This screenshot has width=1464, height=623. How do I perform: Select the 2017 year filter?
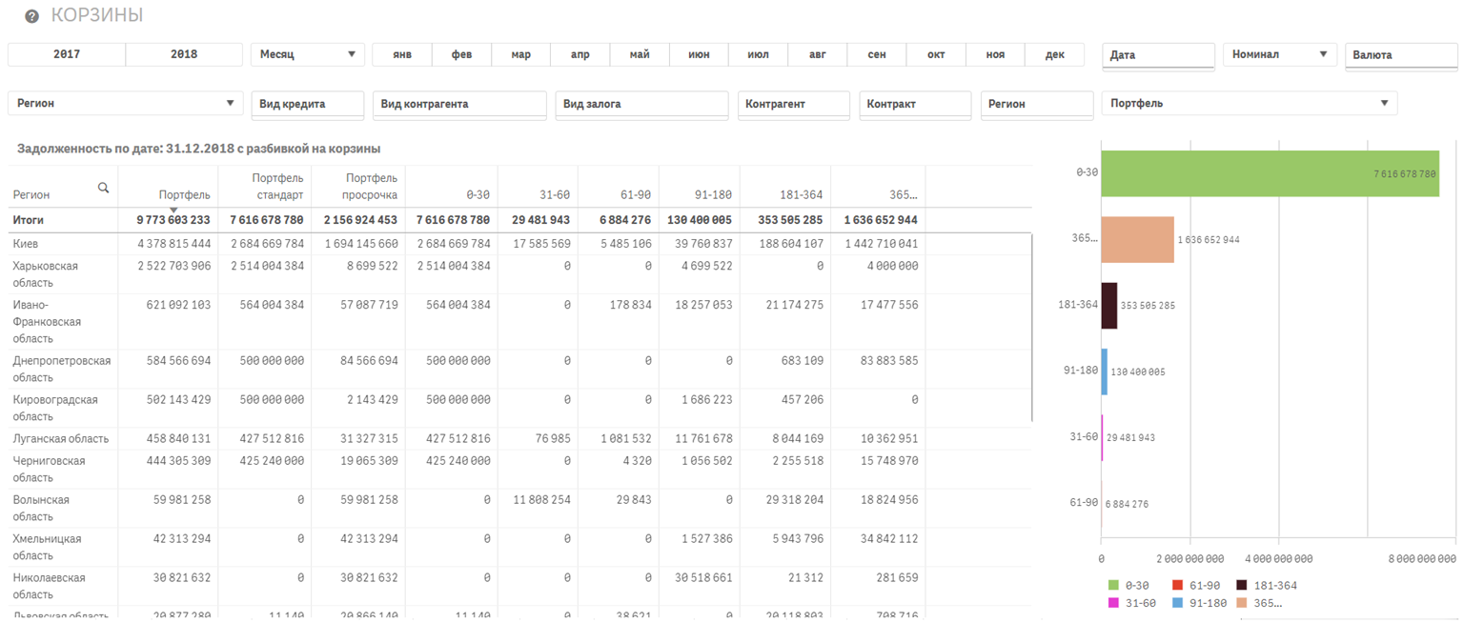pos(67,54)
